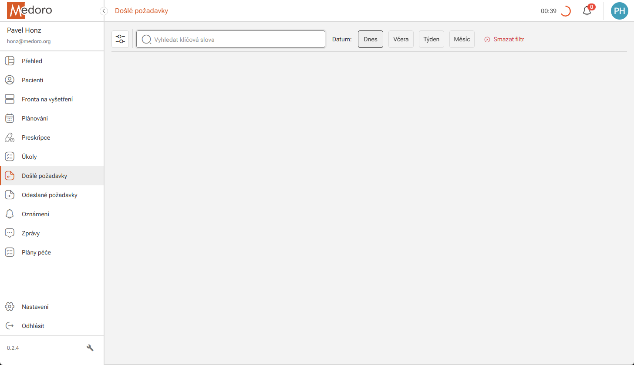This screenshot has width=634, height=365.
Task: Open the filter settings sliders icon
Action: [x=120, y=39]
